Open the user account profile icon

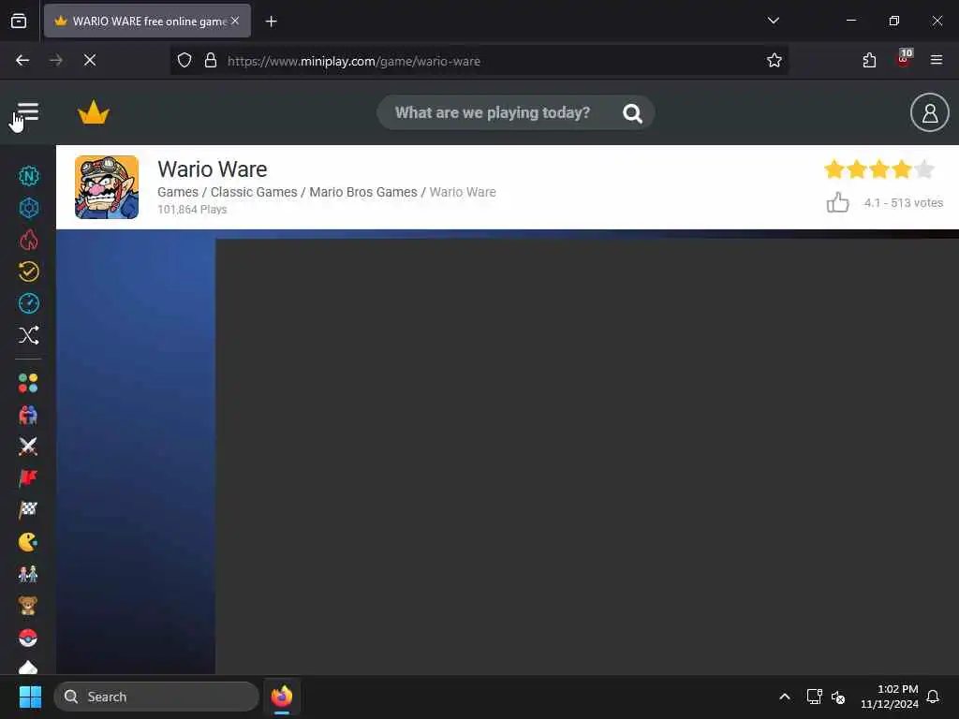929,112
